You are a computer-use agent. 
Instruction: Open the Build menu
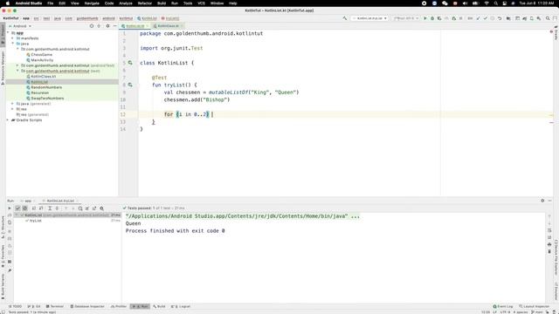[162, 3]
